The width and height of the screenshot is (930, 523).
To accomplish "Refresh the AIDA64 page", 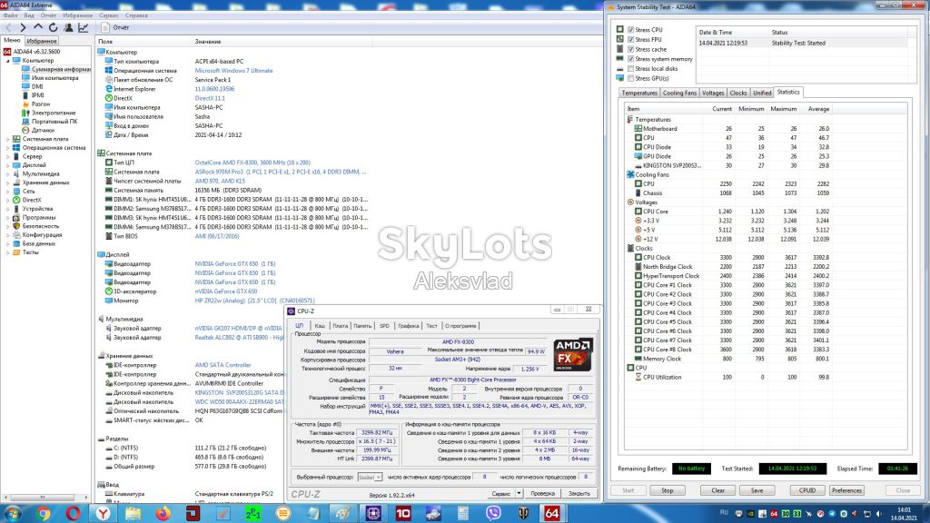I will tap(54, 28).
